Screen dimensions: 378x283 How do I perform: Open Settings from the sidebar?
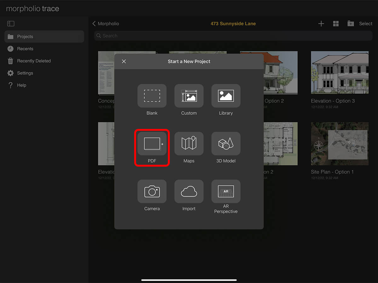(x=44, y=73)
